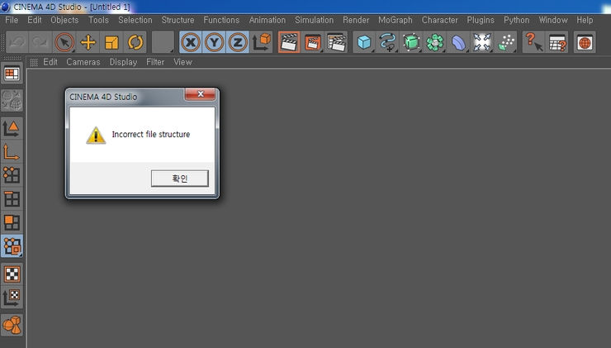This screenshot has height=348, width=611.
Task: Open the MoGraph menu
Action: [x=395, y=20]
